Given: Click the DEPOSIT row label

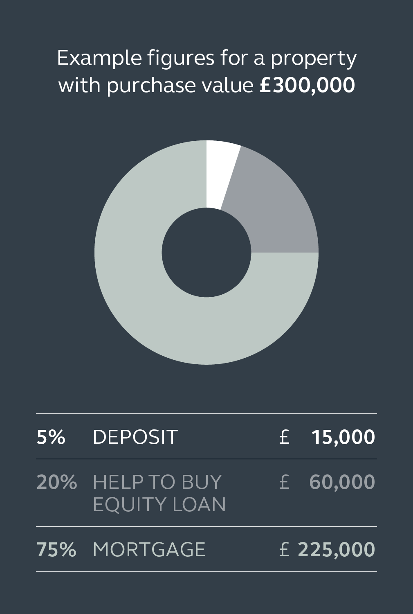Looking at the screenshot, I should 135,437.
